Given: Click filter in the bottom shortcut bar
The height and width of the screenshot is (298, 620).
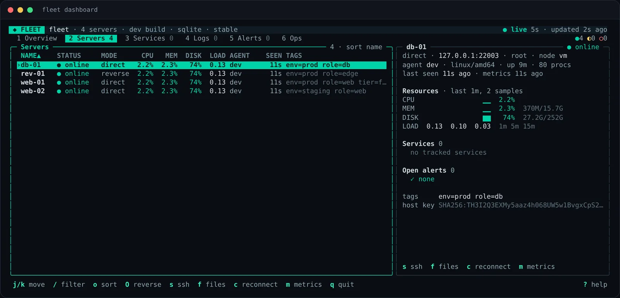Looking at the screenshot, I should 69,284.
